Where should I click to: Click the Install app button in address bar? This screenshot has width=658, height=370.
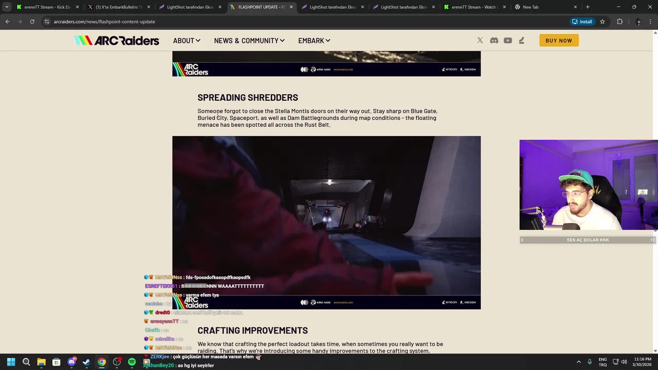coord(582,22)
